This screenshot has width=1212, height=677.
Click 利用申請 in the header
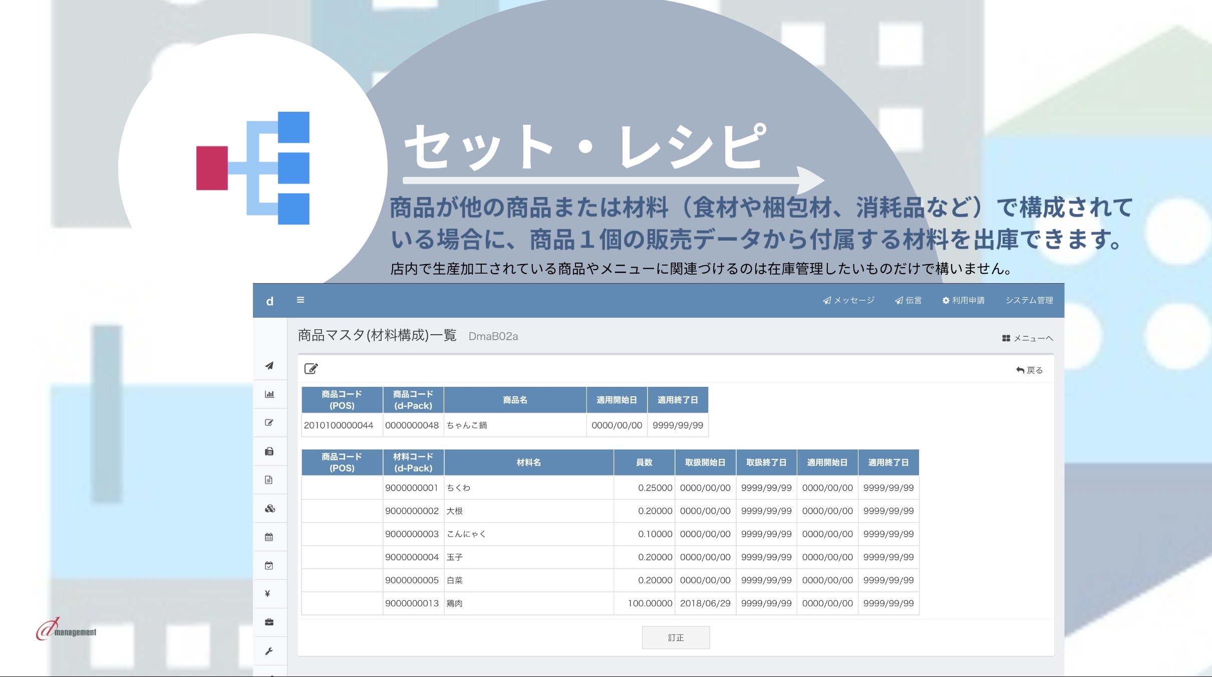click(963, 300)
